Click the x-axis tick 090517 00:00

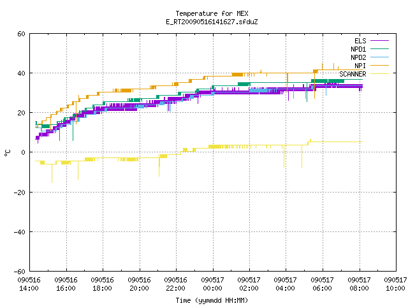coord(212,284)
